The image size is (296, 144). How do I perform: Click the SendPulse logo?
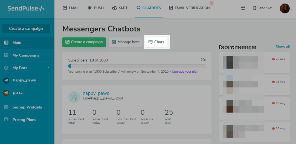26,8
